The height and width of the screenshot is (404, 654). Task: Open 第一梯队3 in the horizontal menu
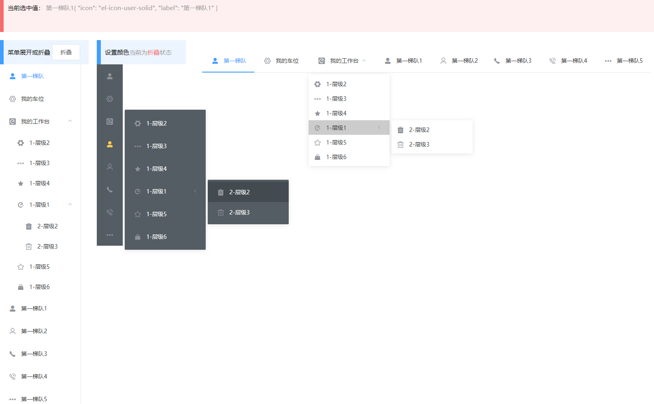coord(512,61)
